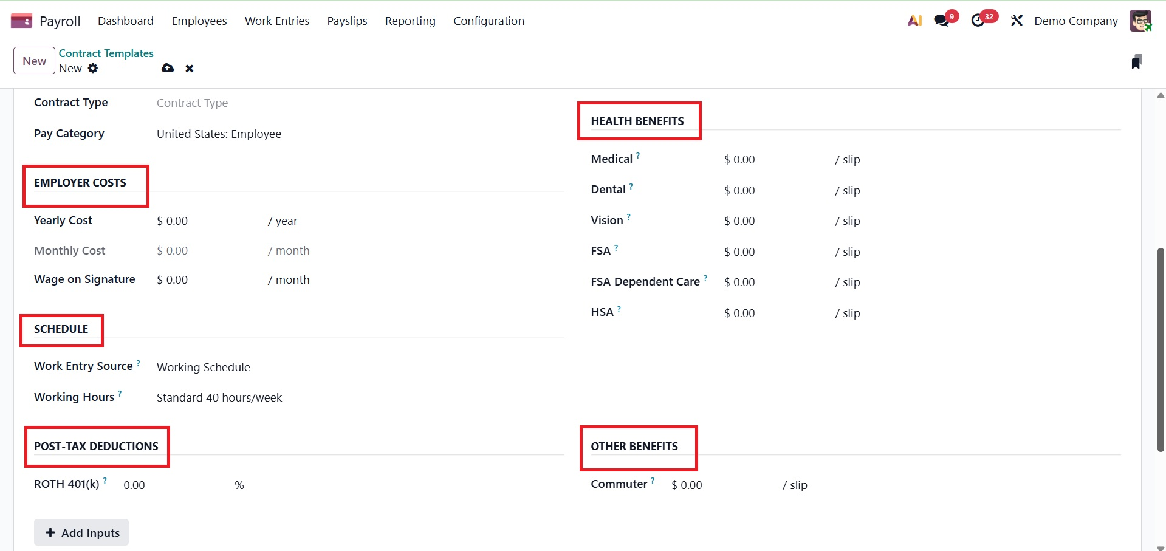Save record manually with cloud icon
The height and width of the screenshot is (551, 1166).
pos(168,69)
